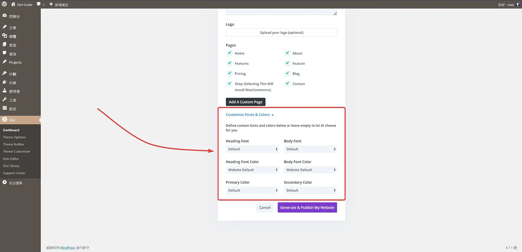
Task: Click the Projects pin icon
Action: 5,62
